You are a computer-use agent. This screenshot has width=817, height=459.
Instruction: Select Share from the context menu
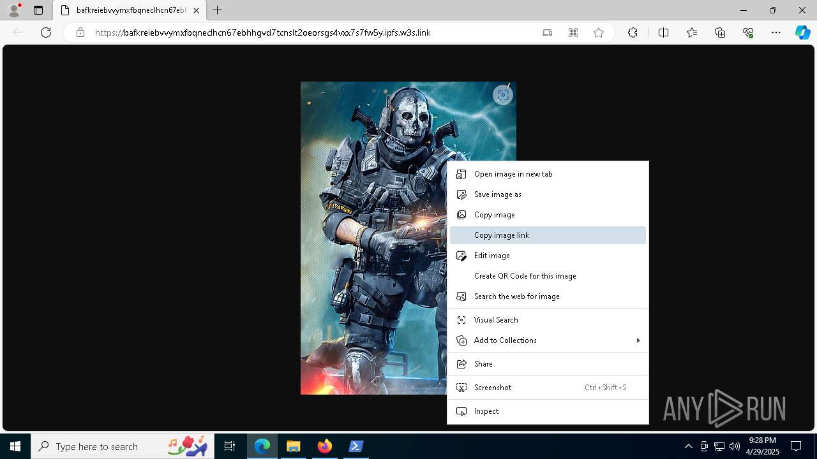point(548,364)
